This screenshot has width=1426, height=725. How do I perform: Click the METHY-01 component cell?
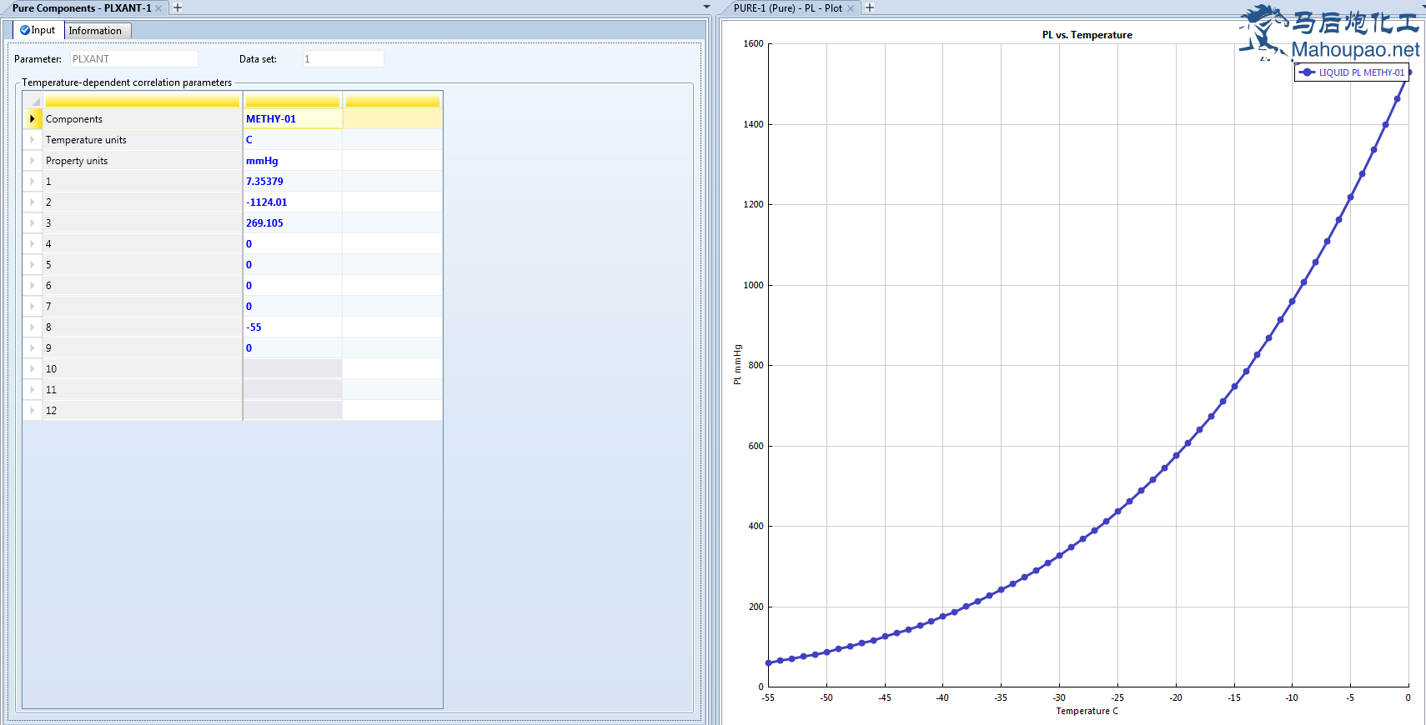293,119
